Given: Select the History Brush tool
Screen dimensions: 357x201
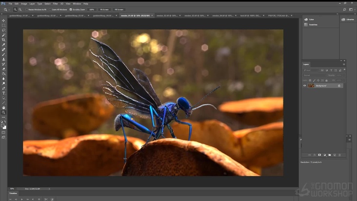Looking at the screenshot, I should (x=3, y=64).
